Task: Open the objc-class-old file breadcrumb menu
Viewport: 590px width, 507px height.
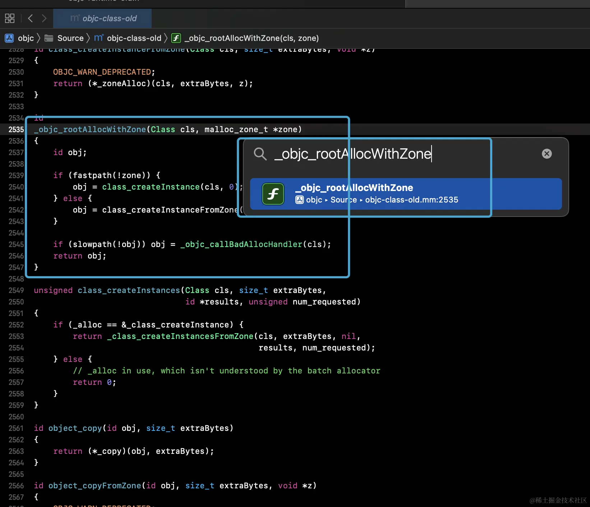Action: pyautogui.click(x=134, y=38)
